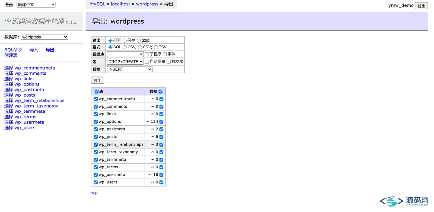Toggle the select-all 表 header checkbox

[x=97, y=91]
